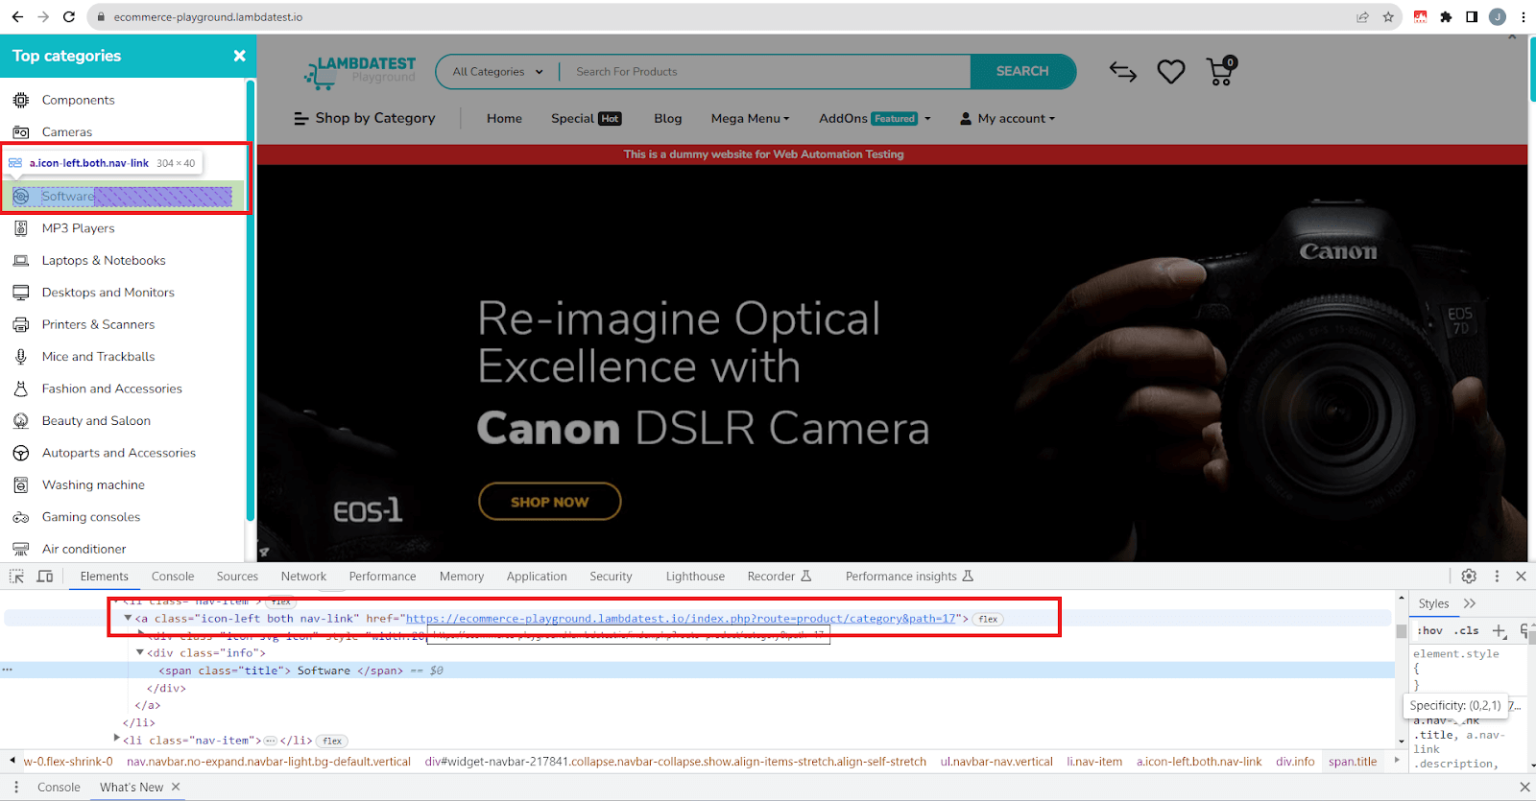Open the wishlist heart icon

(1171, 72)
